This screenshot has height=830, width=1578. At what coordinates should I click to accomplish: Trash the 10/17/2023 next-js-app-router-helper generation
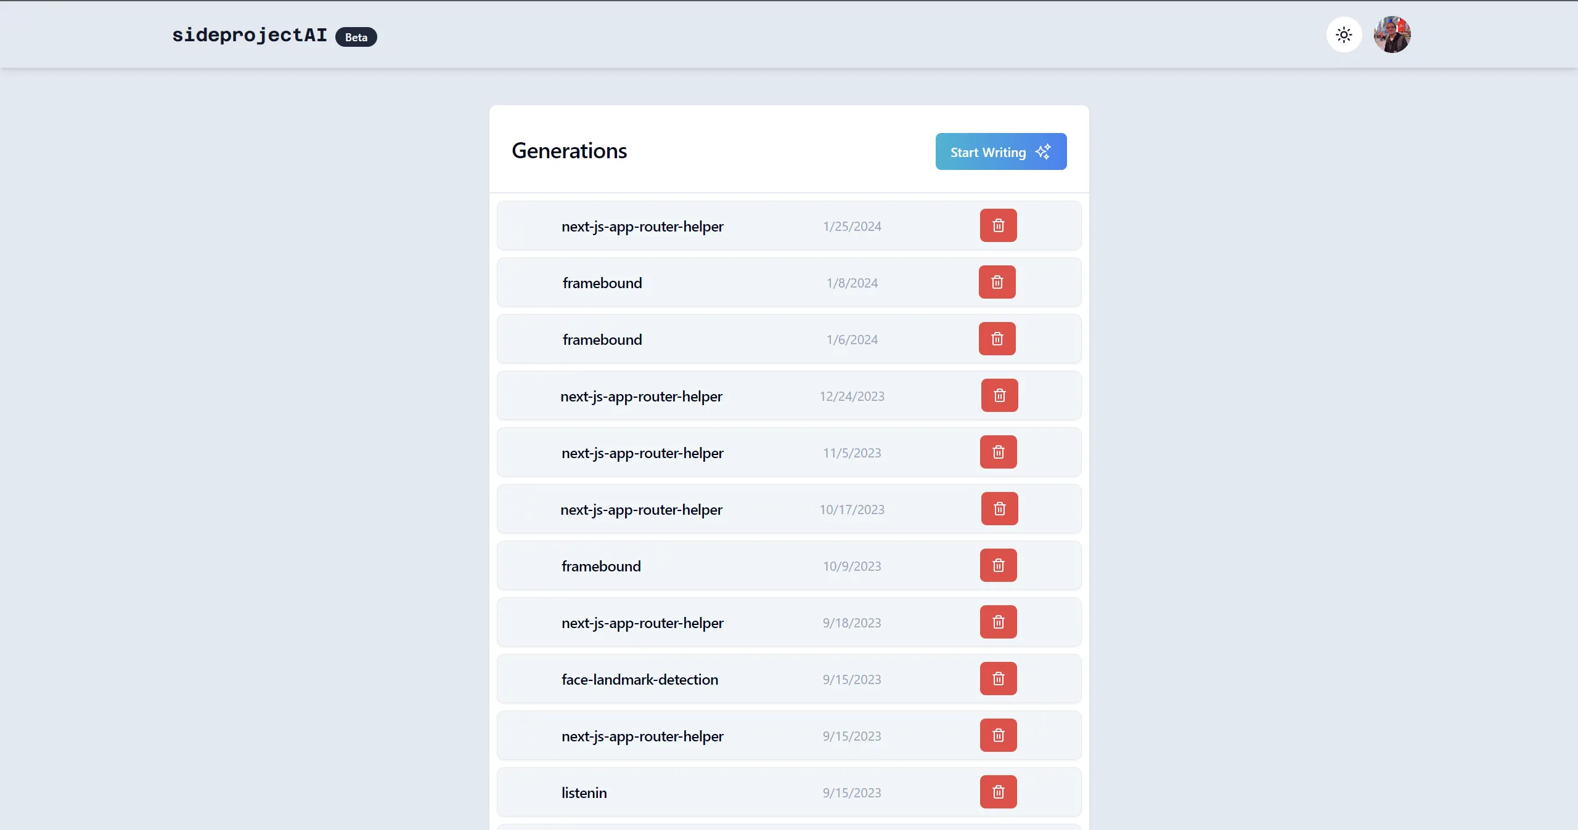pyautogui.click(x=999, y=509)
